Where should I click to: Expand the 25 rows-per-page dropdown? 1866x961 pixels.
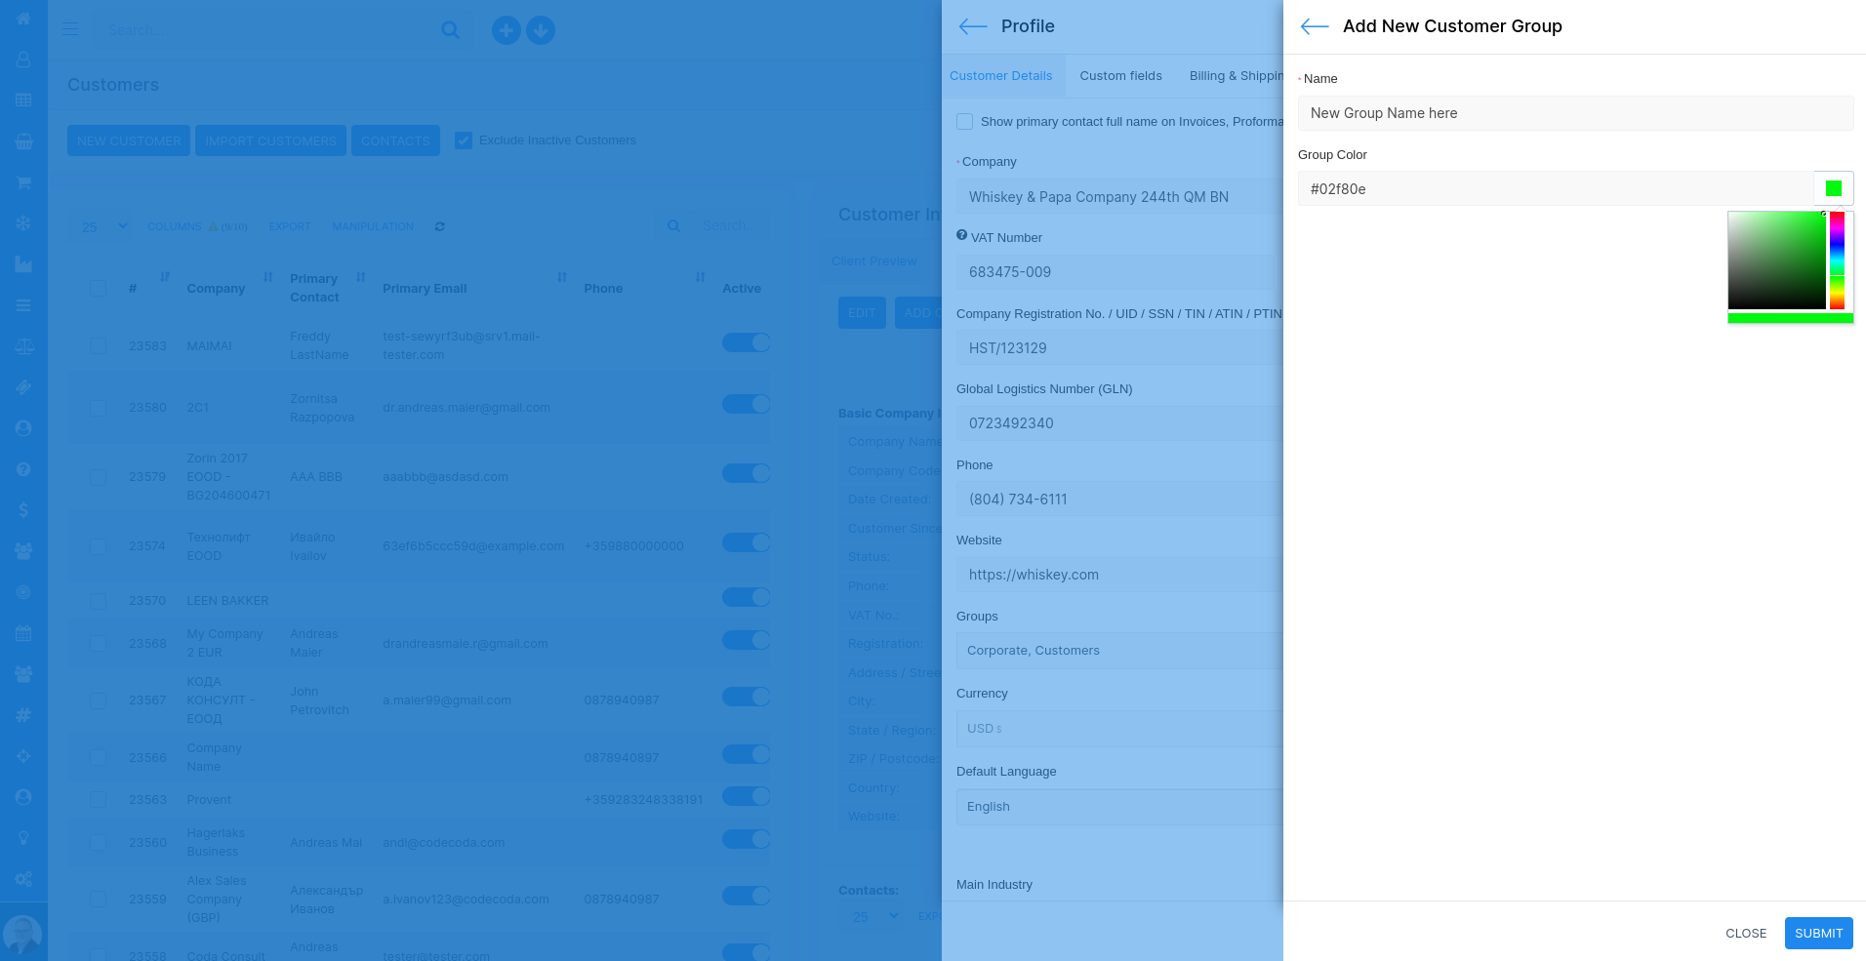point(102,226)
